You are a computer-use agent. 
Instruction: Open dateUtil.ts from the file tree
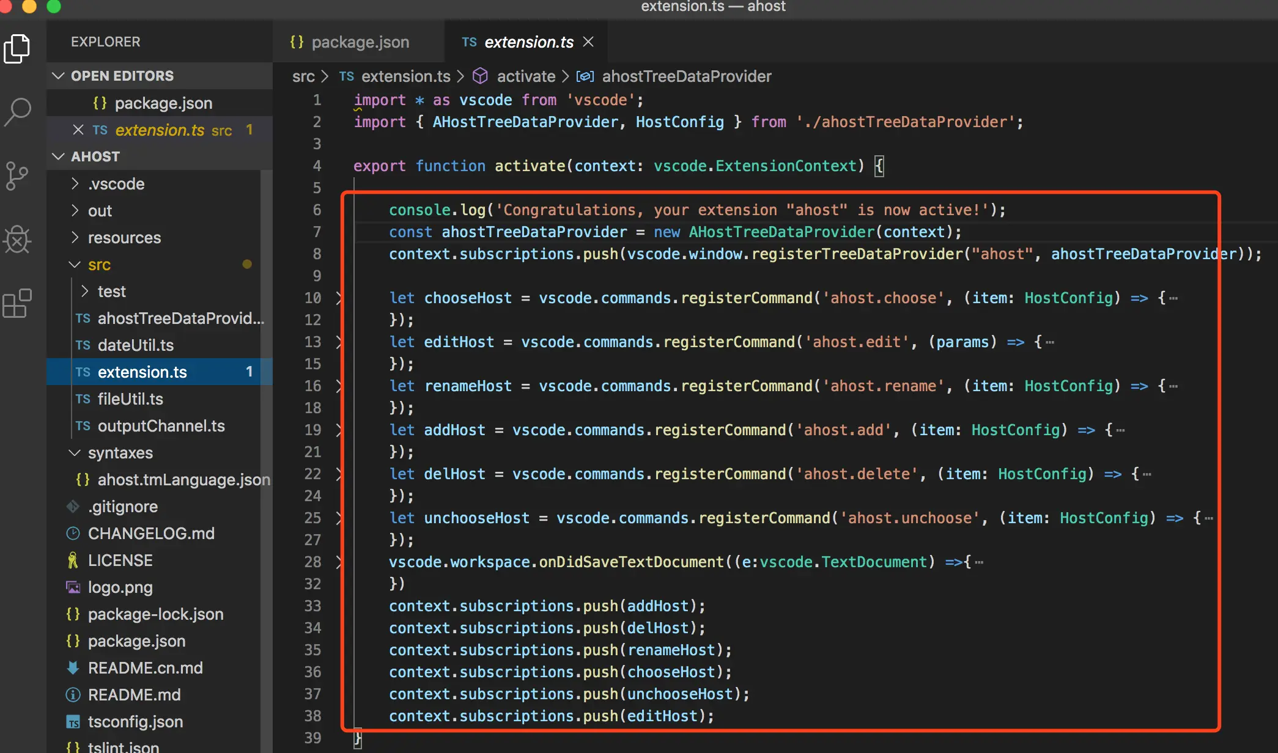point(135,345)
